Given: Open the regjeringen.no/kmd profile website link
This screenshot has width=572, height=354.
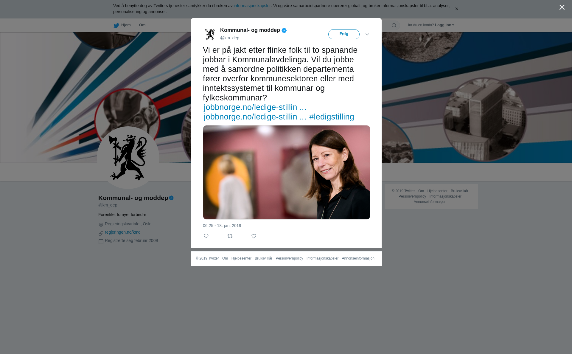Looking at the screenshot, I should pos(123,232).
